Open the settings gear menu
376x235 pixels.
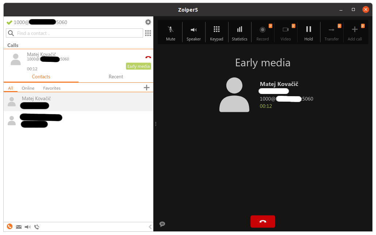[x=148, y=22]
